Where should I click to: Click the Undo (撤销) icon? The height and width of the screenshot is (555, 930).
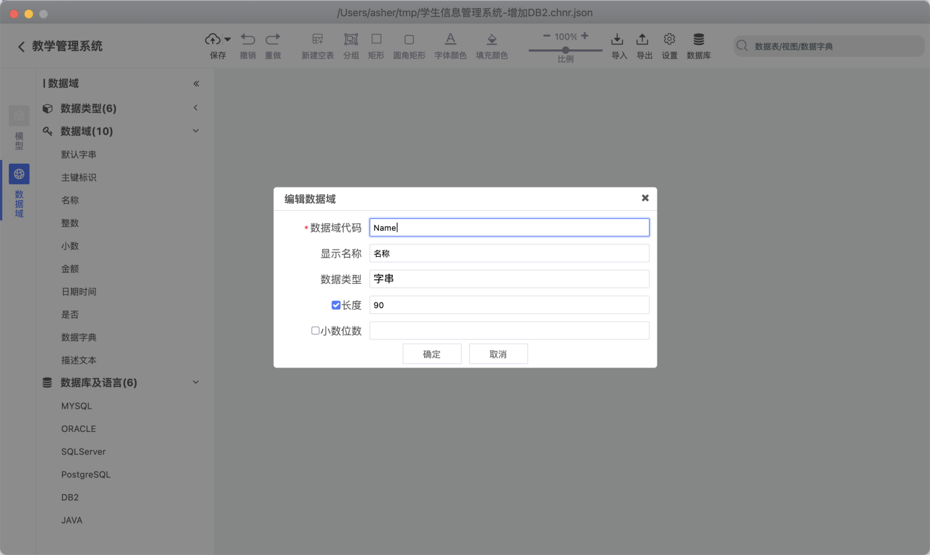pos(248,39)
